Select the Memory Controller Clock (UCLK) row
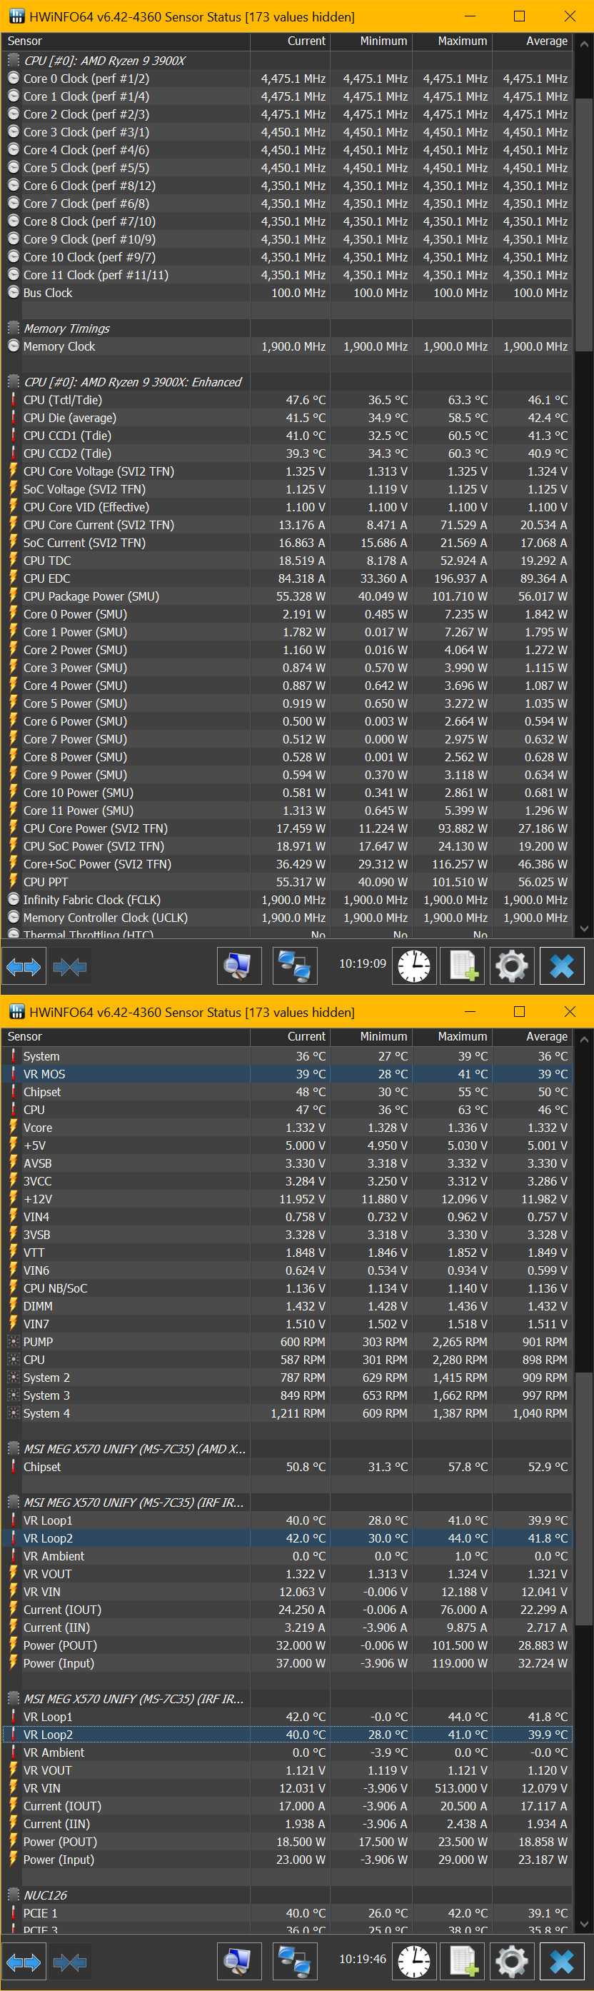Screen dimensions: 594x1991 [x=287, y=918]
